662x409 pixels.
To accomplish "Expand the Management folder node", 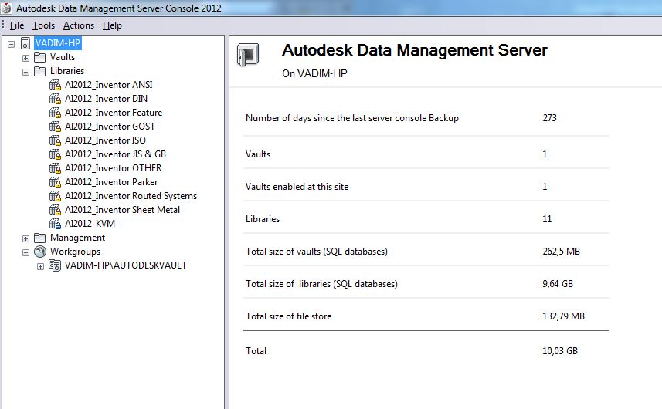I will [25, 238].
